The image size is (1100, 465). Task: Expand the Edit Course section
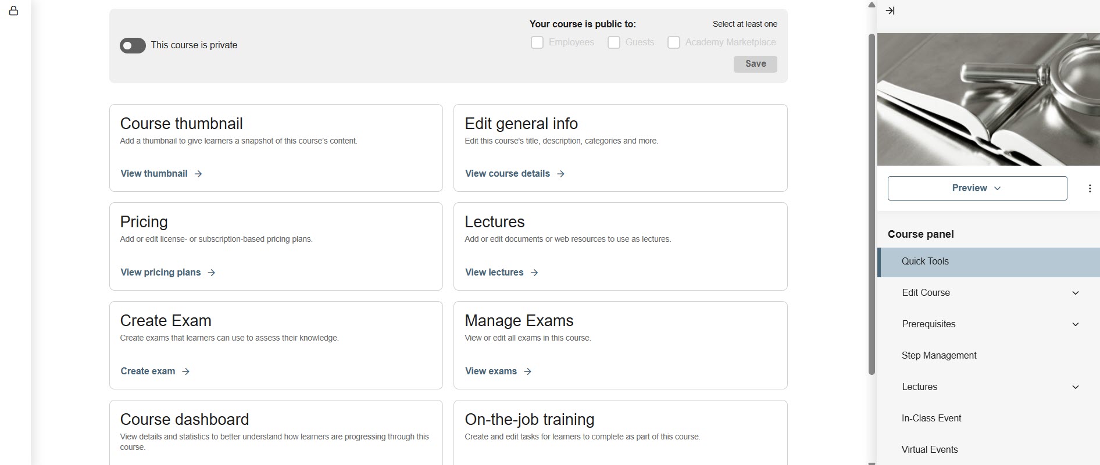1075,293
